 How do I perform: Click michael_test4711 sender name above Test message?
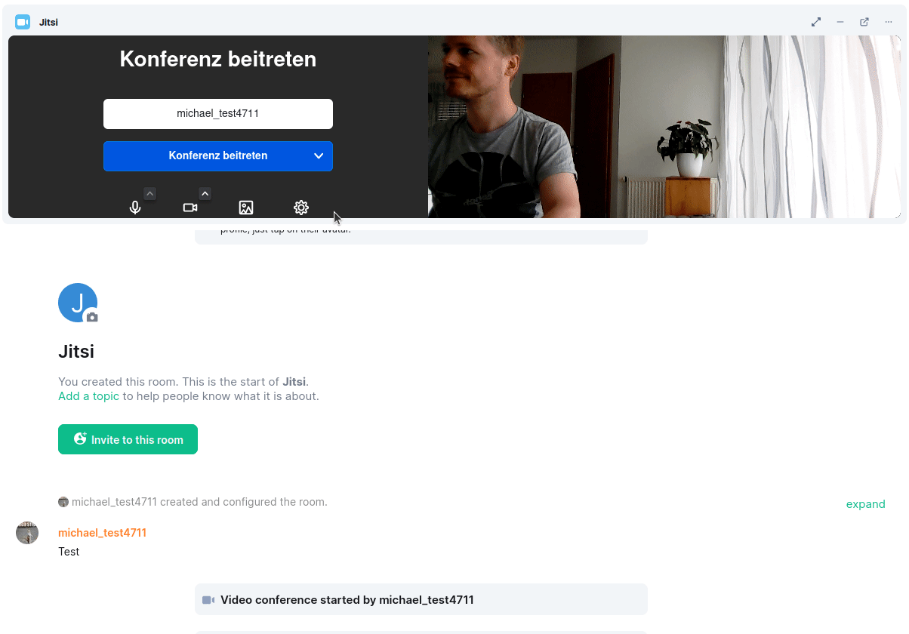point(102,533)
